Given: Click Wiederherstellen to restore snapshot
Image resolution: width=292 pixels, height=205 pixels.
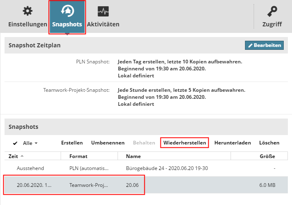Looking at the screenshot, I should tap(184, 143).
